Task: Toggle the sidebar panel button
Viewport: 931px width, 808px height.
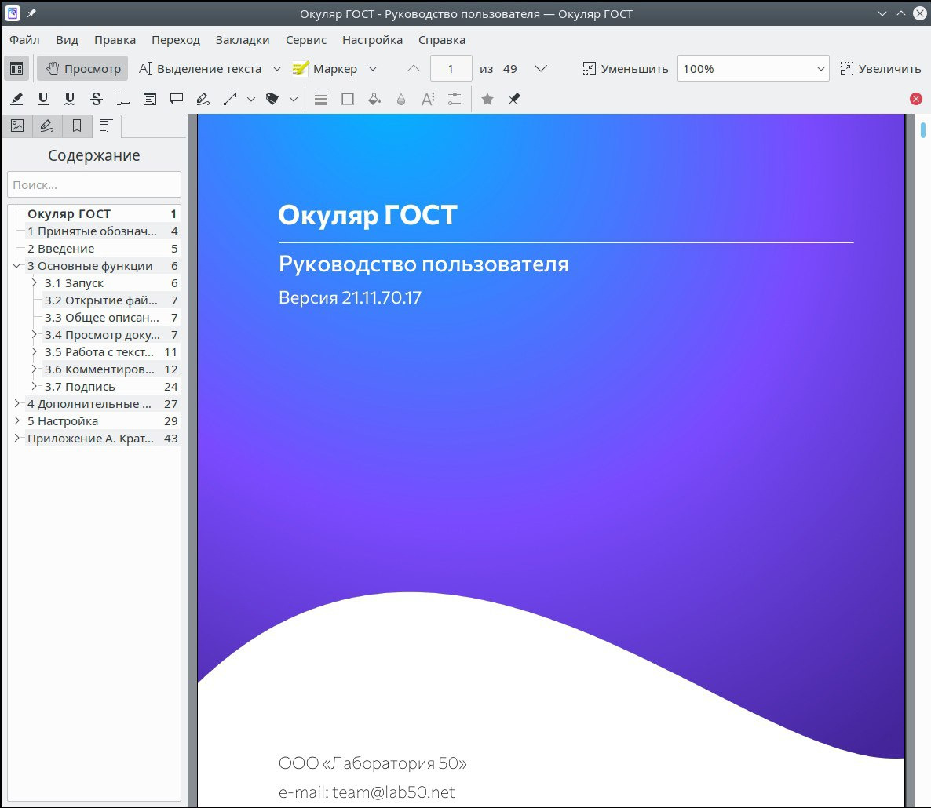Action: point(16,68)
